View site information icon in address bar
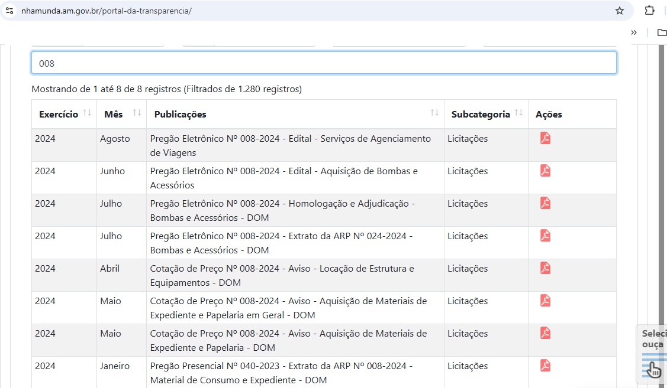 pyautogui.click(x=9, y=11)
